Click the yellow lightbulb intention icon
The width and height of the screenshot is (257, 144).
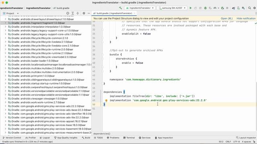[x=106, y=100]
